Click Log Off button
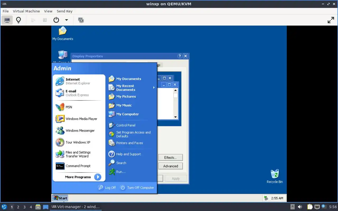338x211 pixels. click(107, 188)
